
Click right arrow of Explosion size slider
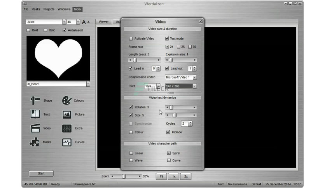195,60
